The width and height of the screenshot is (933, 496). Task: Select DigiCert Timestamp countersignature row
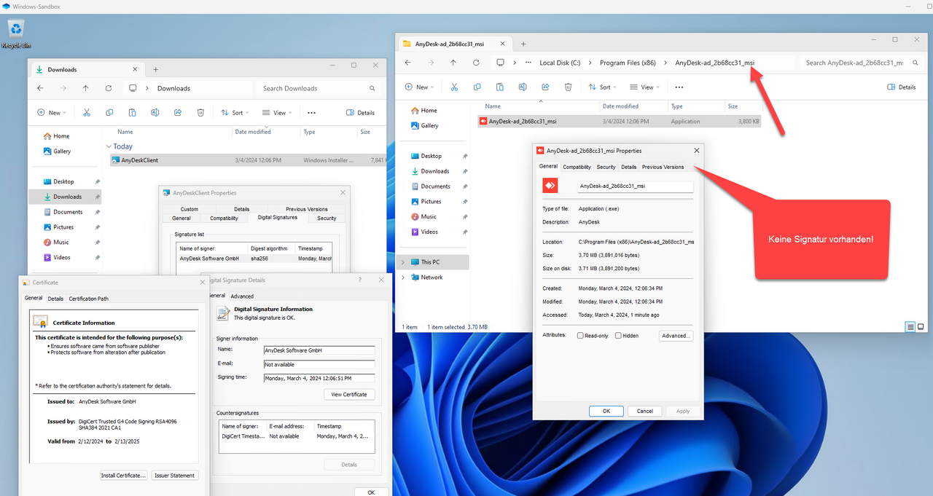click(295, 436)
